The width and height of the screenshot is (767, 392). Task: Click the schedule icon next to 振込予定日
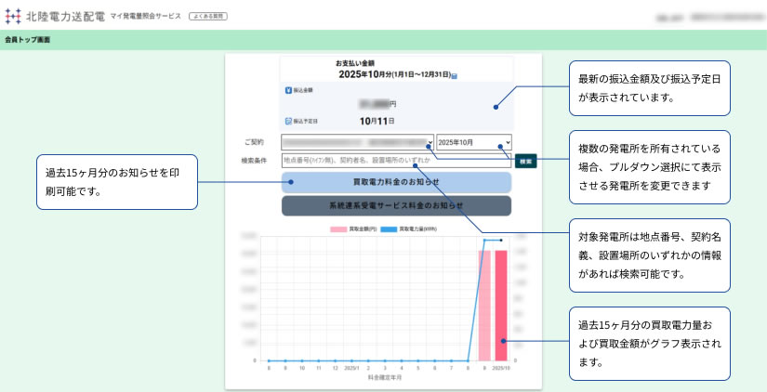coord(288,121)
